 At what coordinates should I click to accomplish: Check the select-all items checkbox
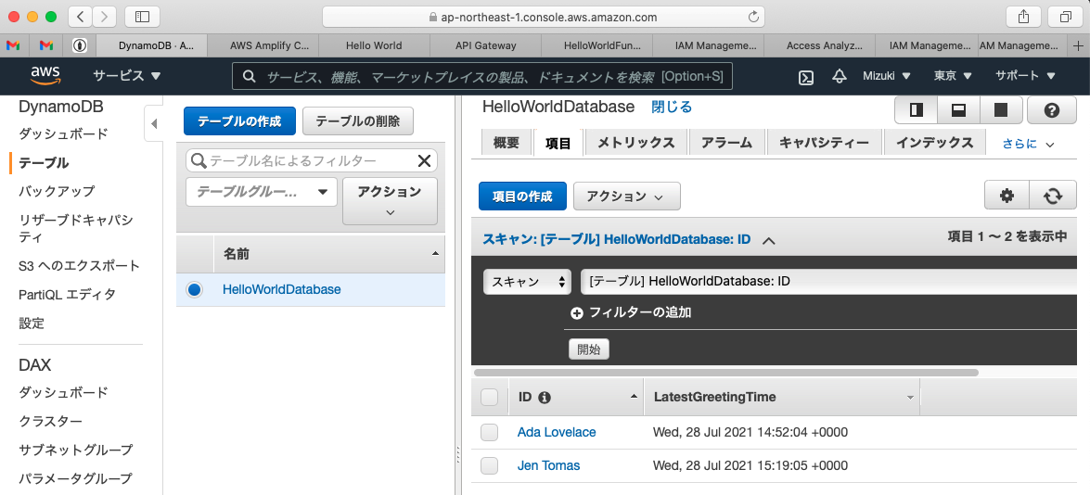(490, 397)
